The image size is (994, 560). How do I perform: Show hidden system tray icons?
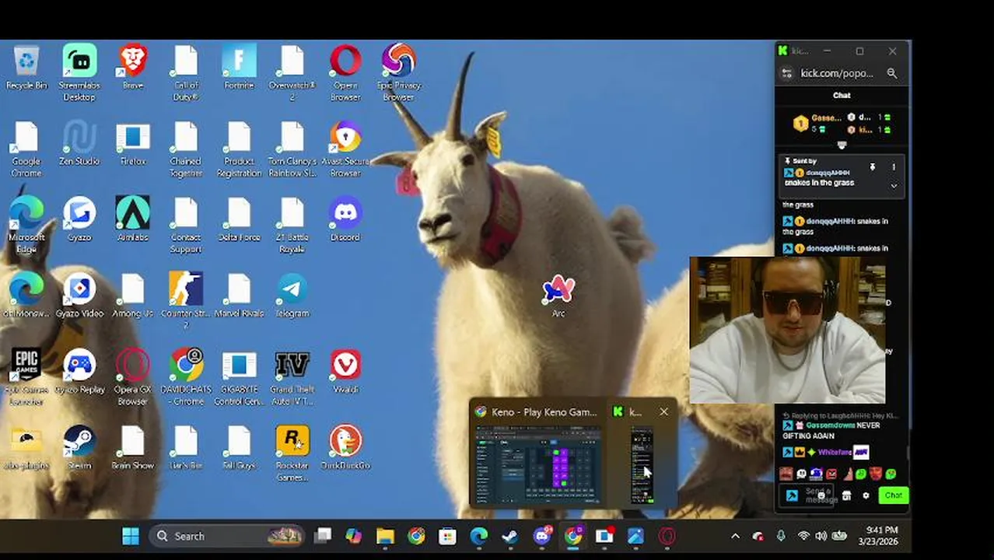[x=735, y=536]
